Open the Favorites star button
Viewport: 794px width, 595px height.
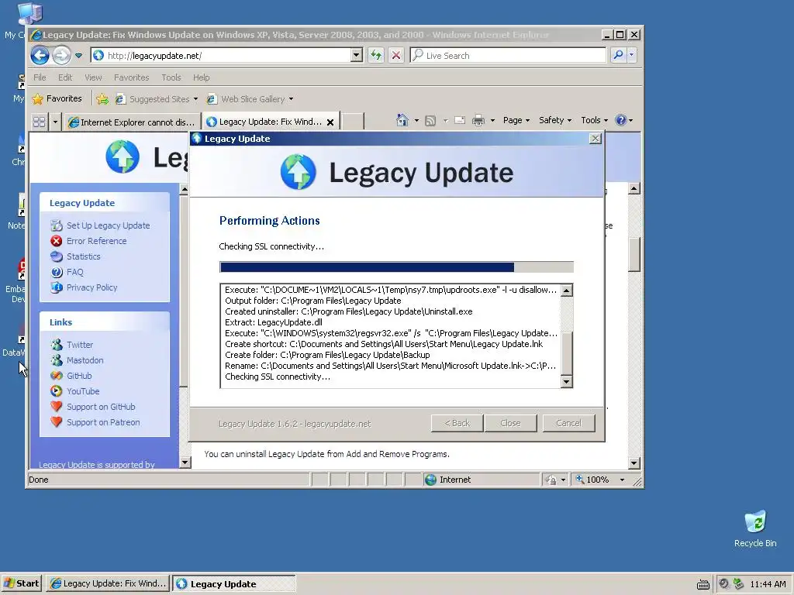pyautogui.click(x=57, y=98)
